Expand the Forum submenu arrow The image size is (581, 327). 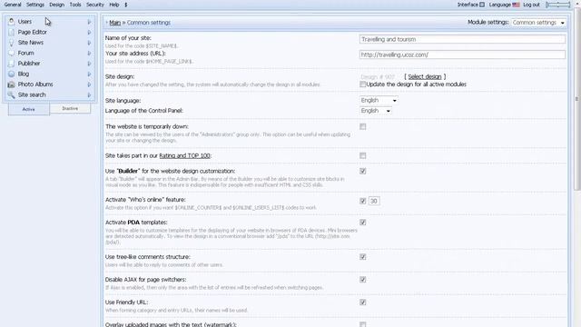click(89, 53)
